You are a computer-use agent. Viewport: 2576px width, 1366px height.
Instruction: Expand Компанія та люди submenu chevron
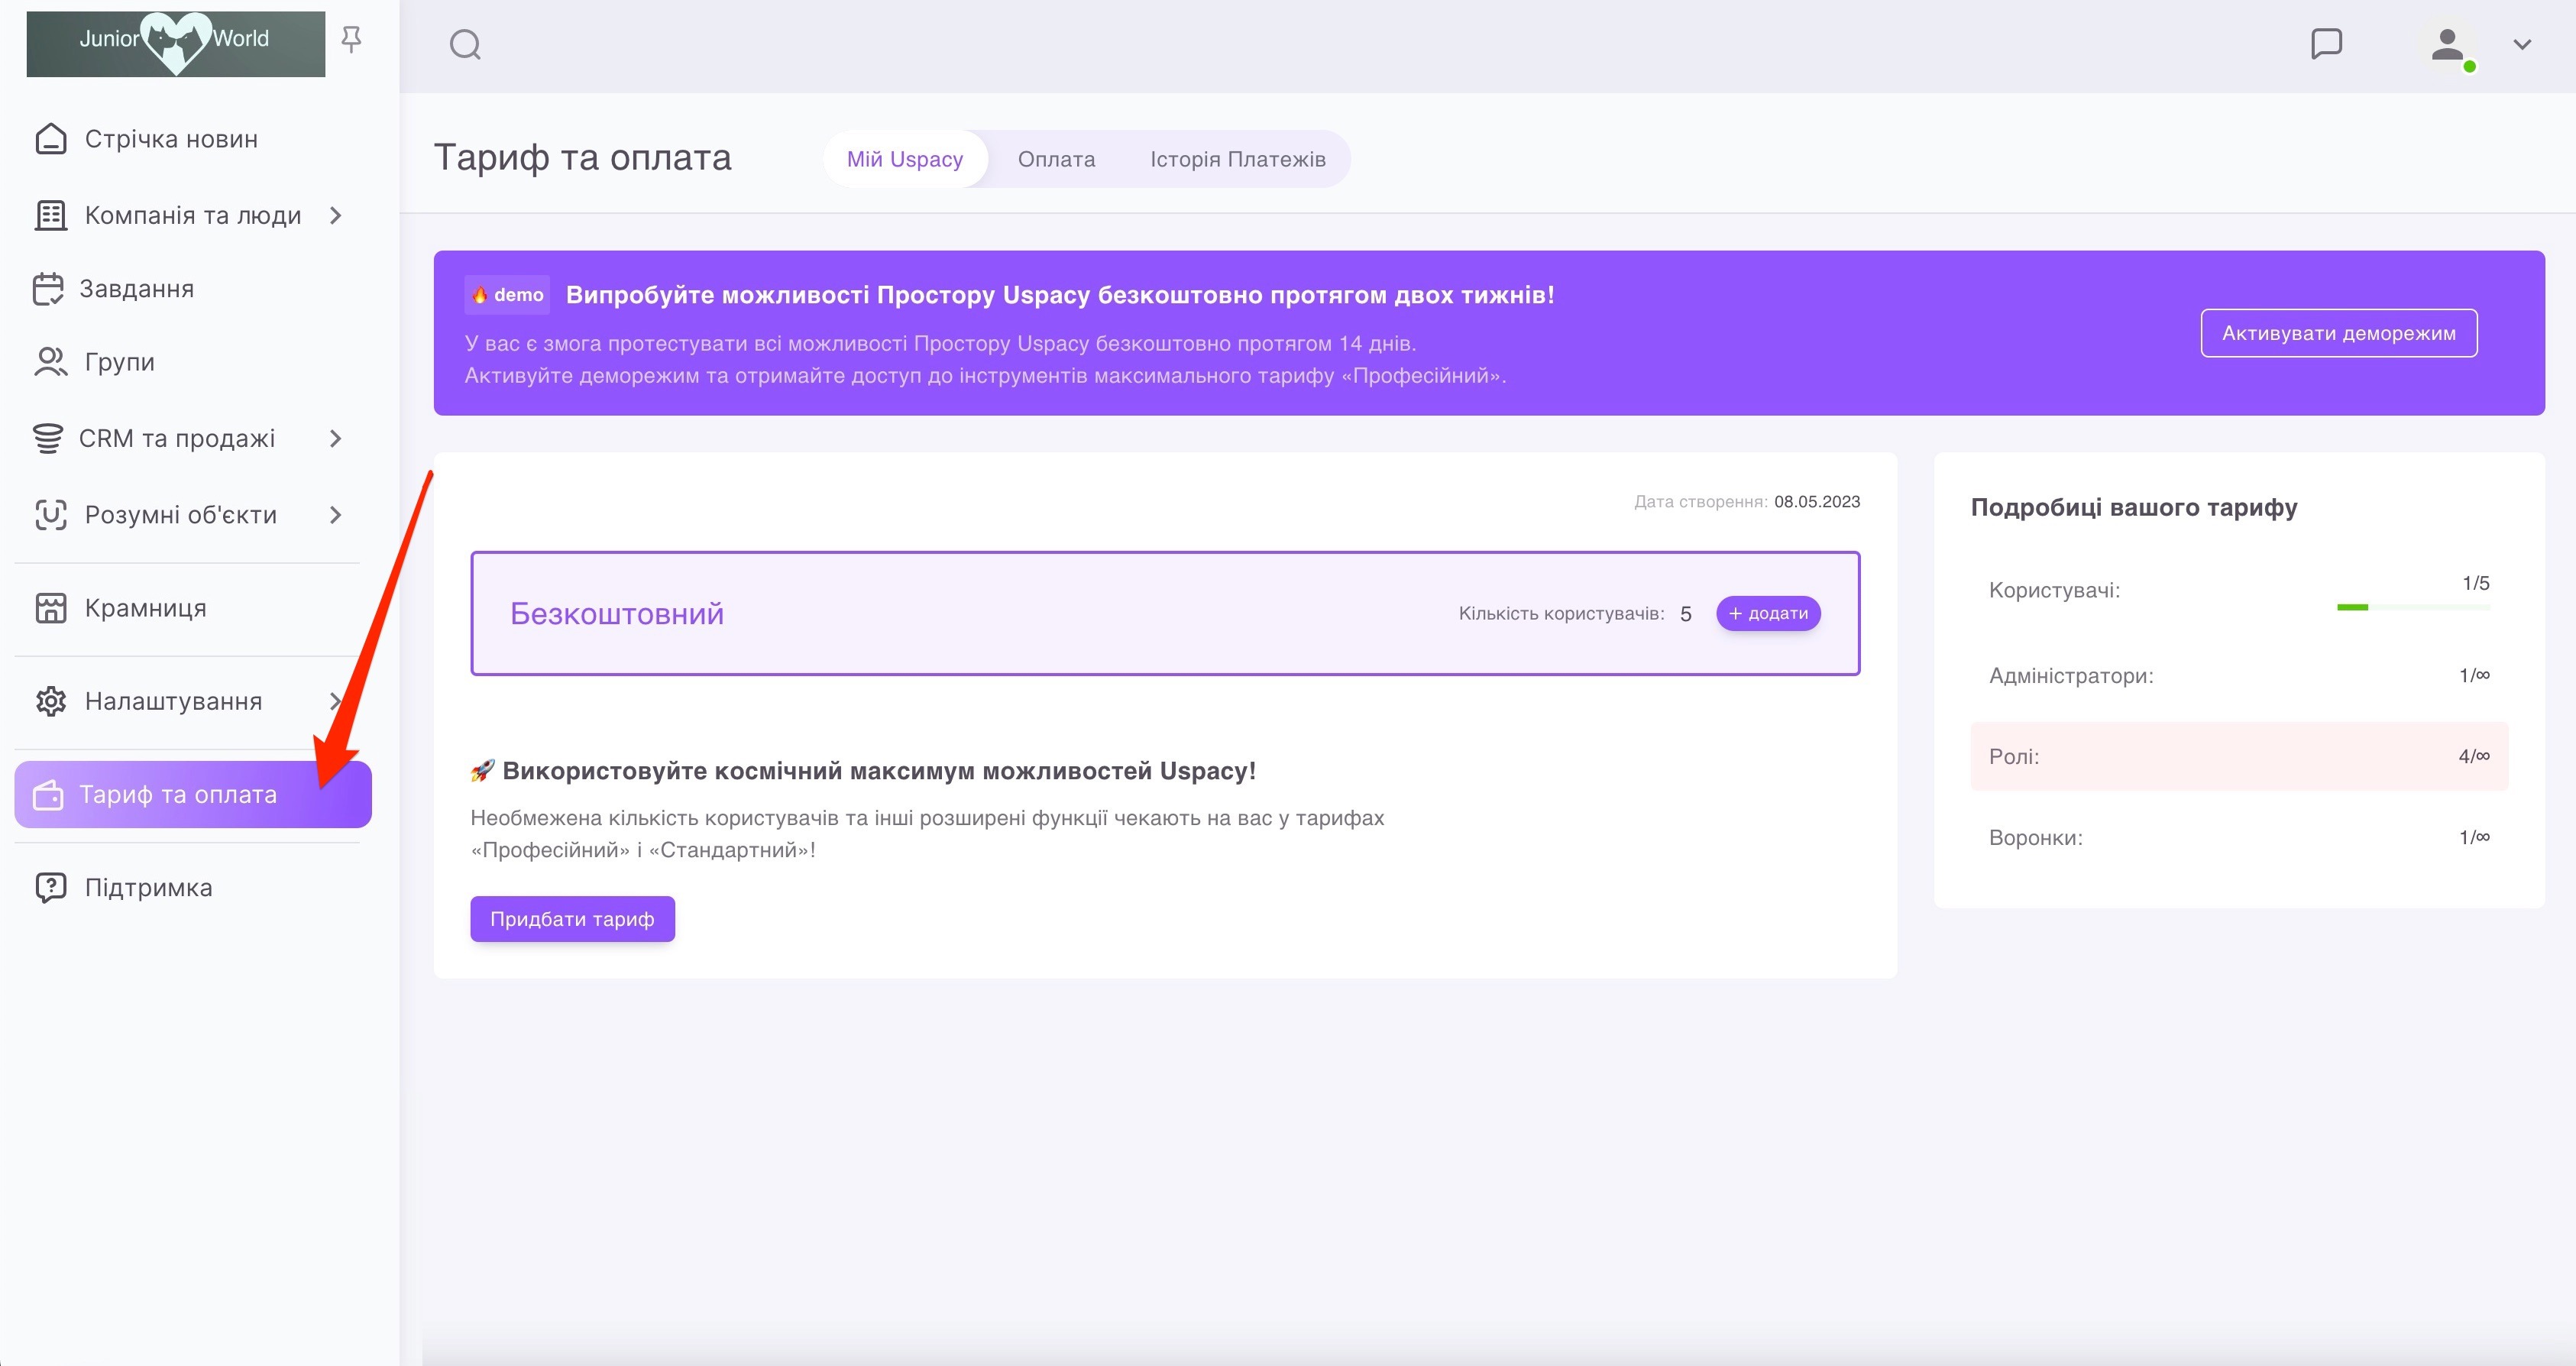click(336, 215)
